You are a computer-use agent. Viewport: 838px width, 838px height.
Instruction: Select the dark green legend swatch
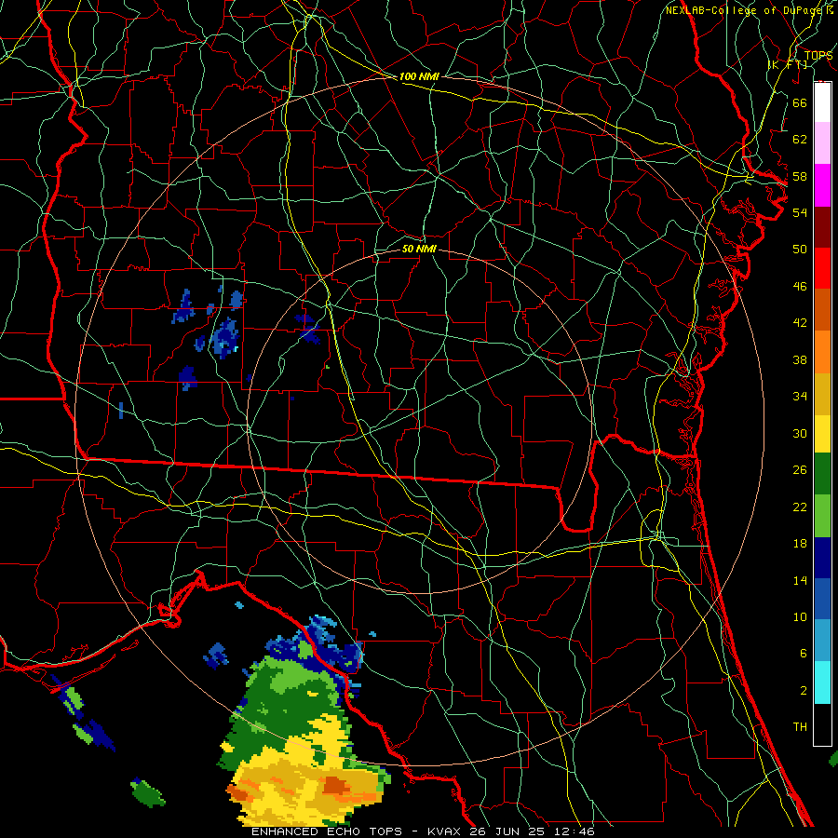click(822, 474)
